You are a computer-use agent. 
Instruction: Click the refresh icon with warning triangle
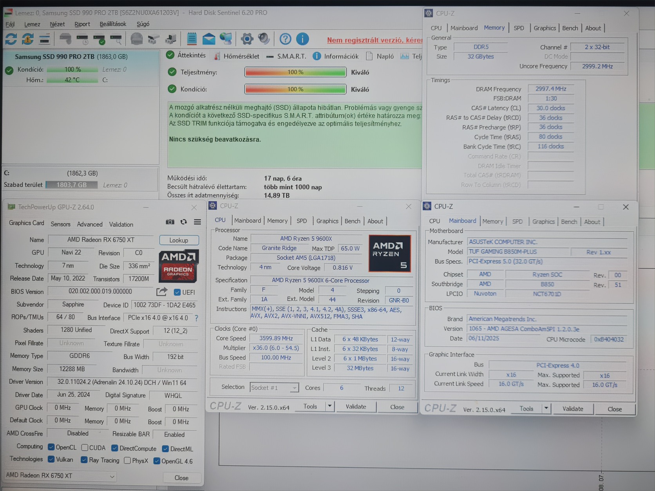click(27, 39)
